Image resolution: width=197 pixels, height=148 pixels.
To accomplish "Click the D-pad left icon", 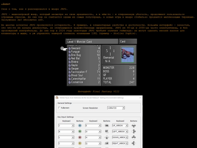I will pyautogui.click(x=134, y=132).
